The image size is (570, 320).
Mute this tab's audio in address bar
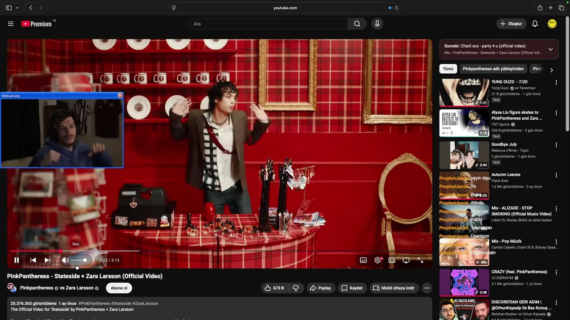[x=390, y=8]
